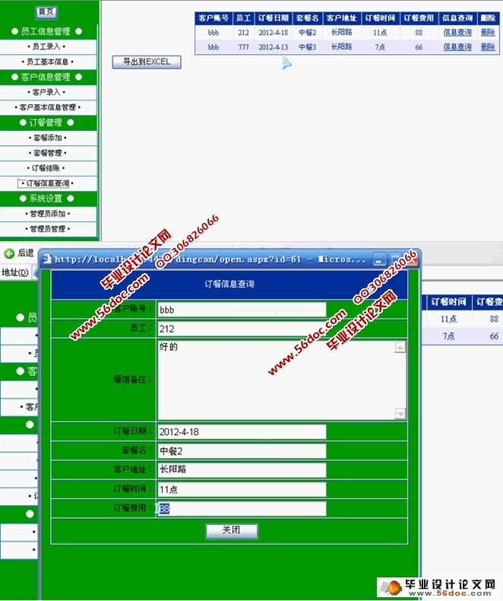The width and height of the screenshot is (503, 601).
Task: Click 客户账号 column header in top table
Action: click(x=214, y=18)
